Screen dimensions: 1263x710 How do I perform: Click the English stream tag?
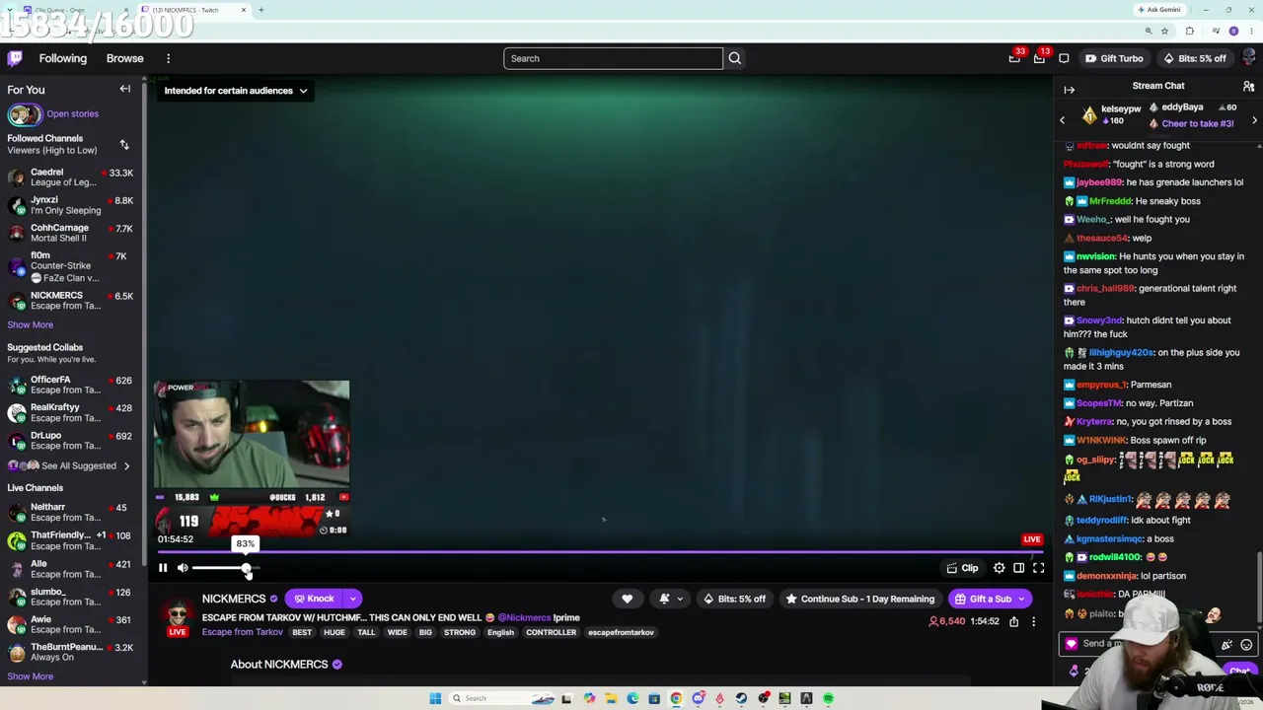tap(500, 632)
